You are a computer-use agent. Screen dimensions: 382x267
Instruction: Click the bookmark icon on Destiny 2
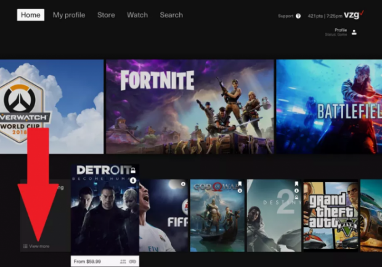[296, 184]
